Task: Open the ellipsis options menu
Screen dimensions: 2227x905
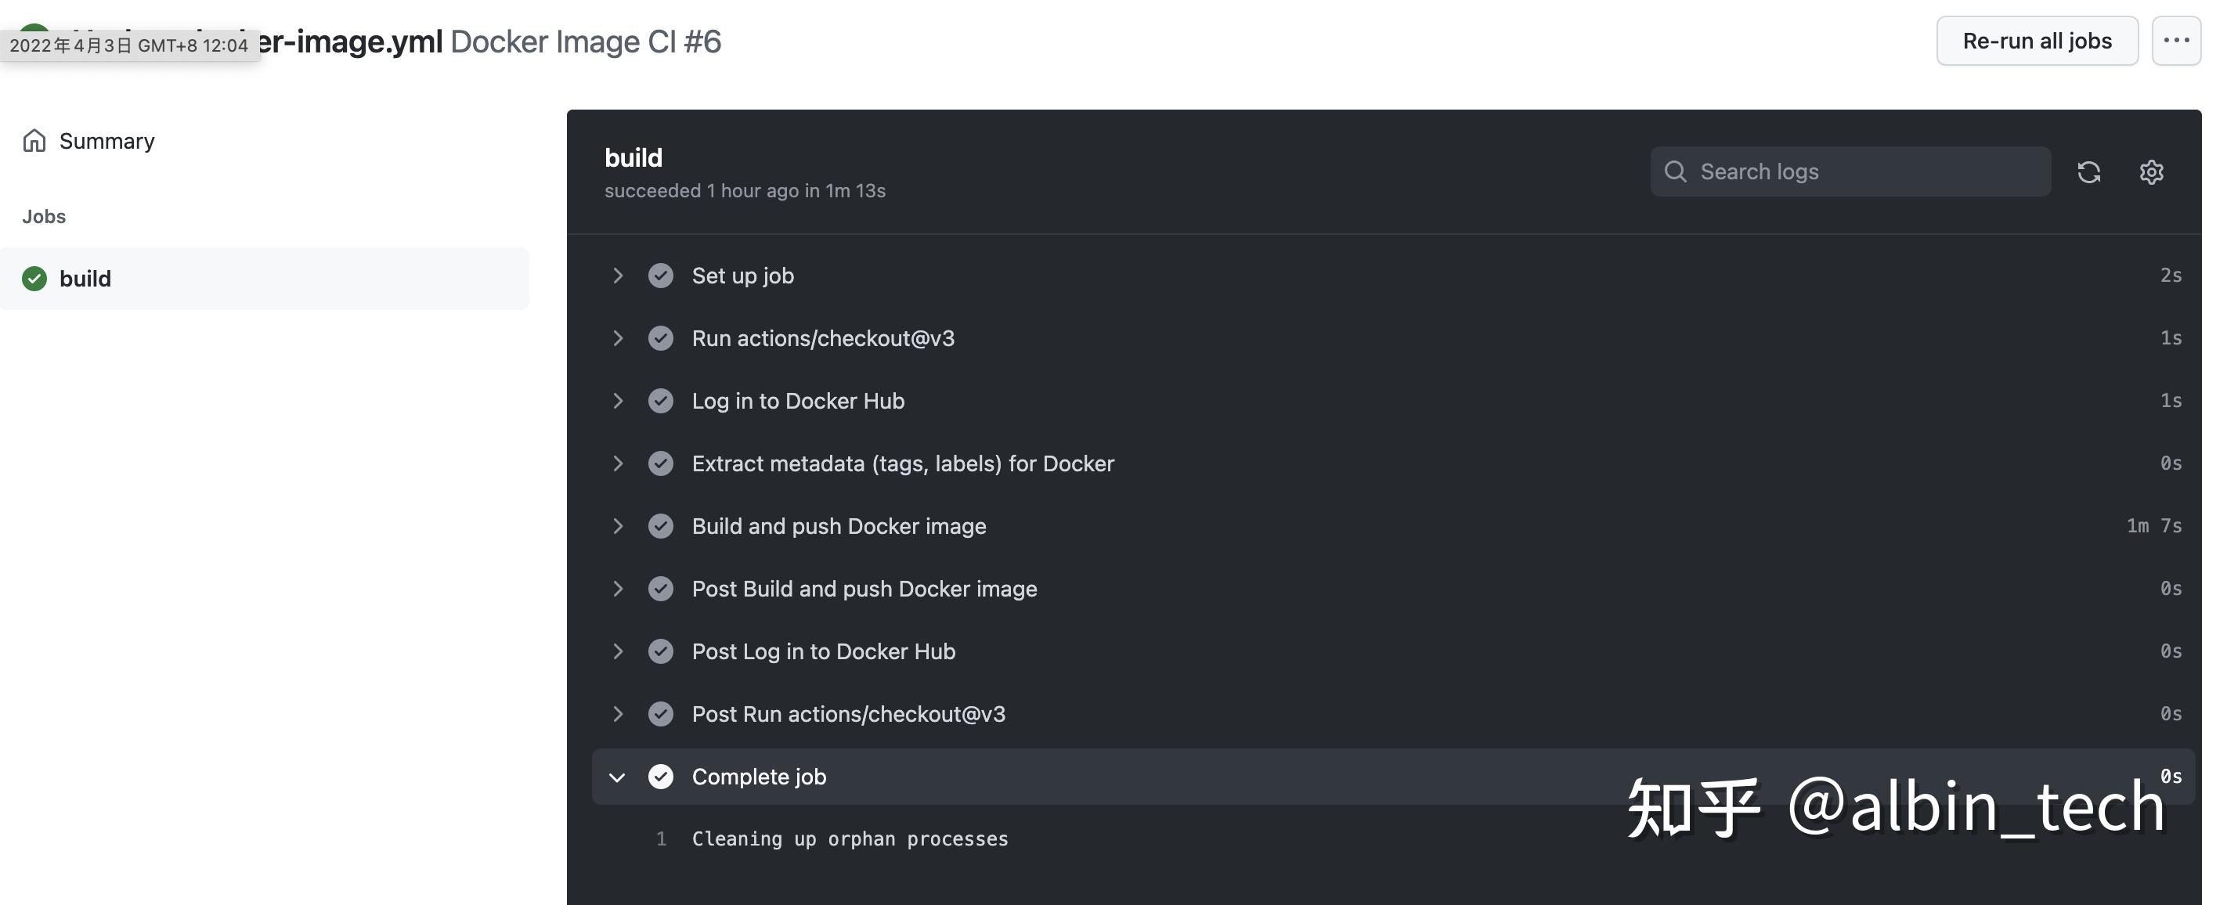Action: pos(2177,40)
